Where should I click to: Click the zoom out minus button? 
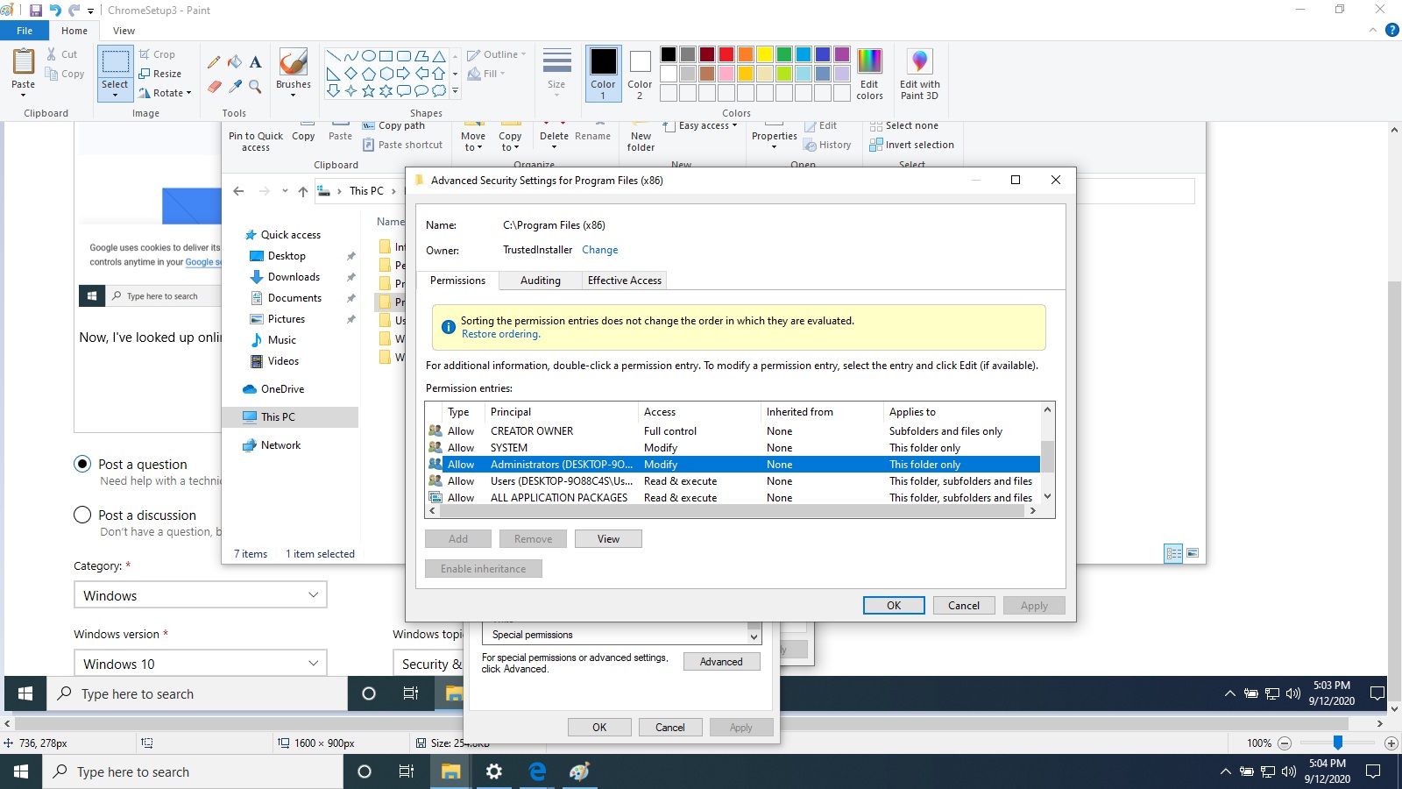1285,743
